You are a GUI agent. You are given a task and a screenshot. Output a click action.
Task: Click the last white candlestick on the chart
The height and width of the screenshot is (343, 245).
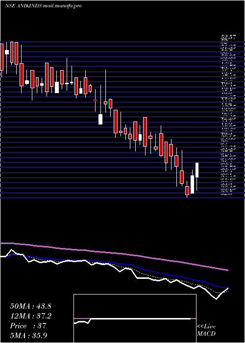pos(197,170)
